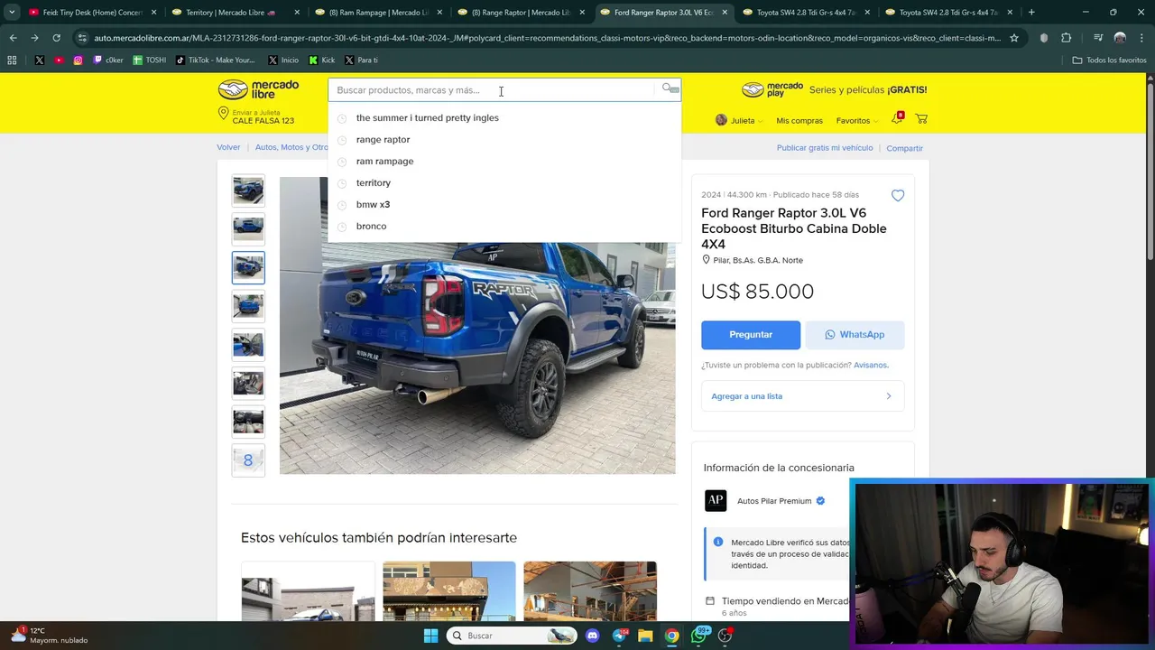Focus the Mercado Libre search field

point(492,89)
